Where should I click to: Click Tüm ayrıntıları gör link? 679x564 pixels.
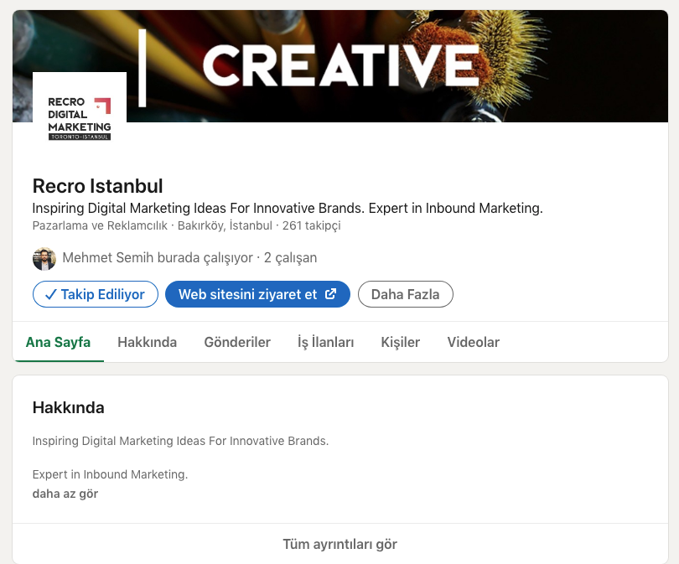coord(340,544)
